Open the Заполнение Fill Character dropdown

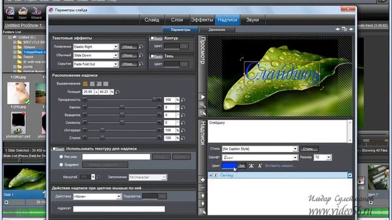164,177
